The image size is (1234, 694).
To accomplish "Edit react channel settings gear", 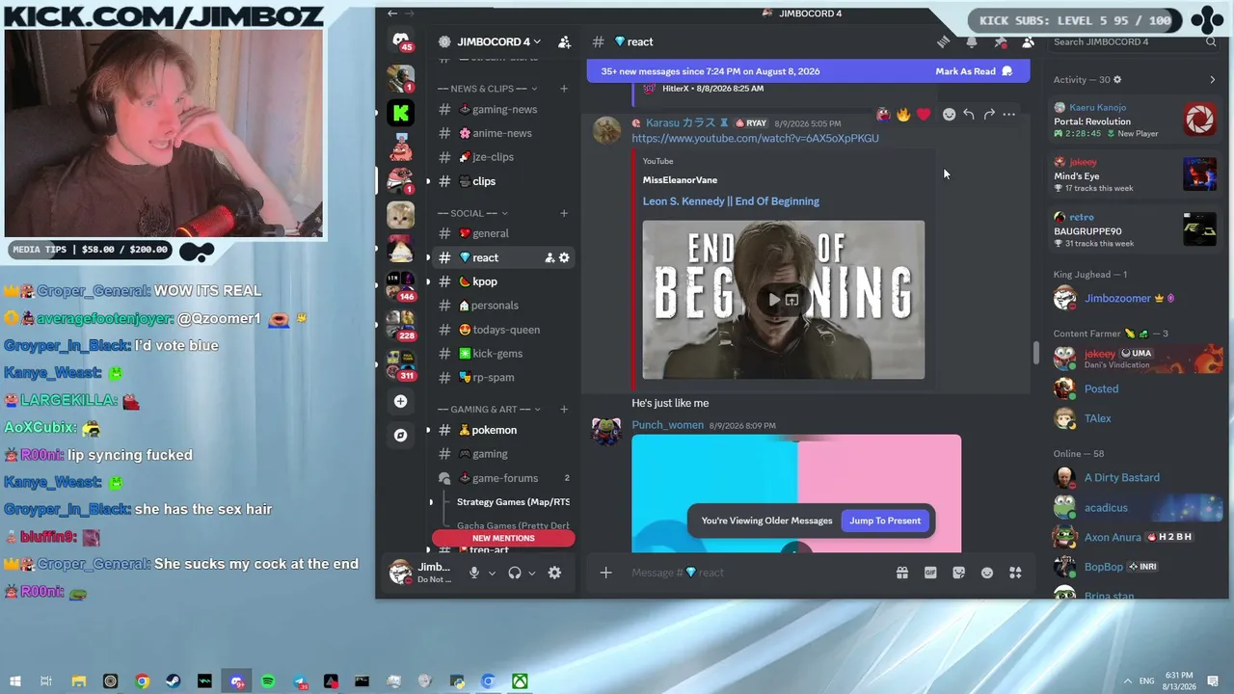I will pyautogui.click(x=564, y=257).
